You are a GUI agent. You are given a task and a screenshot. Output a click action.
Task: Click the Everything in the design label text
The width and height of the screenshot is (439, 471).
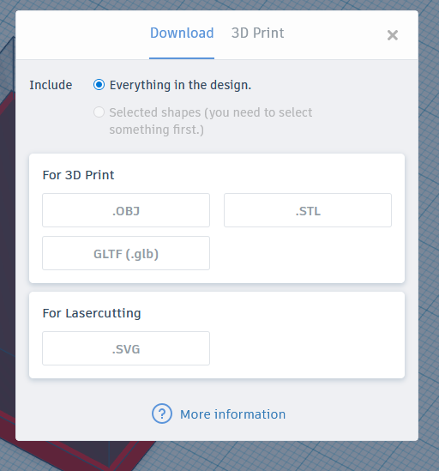coord(180,85)
